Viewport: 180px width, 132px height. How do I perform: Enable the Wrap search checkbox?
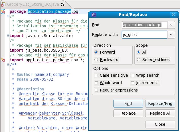tap(133, 76)
